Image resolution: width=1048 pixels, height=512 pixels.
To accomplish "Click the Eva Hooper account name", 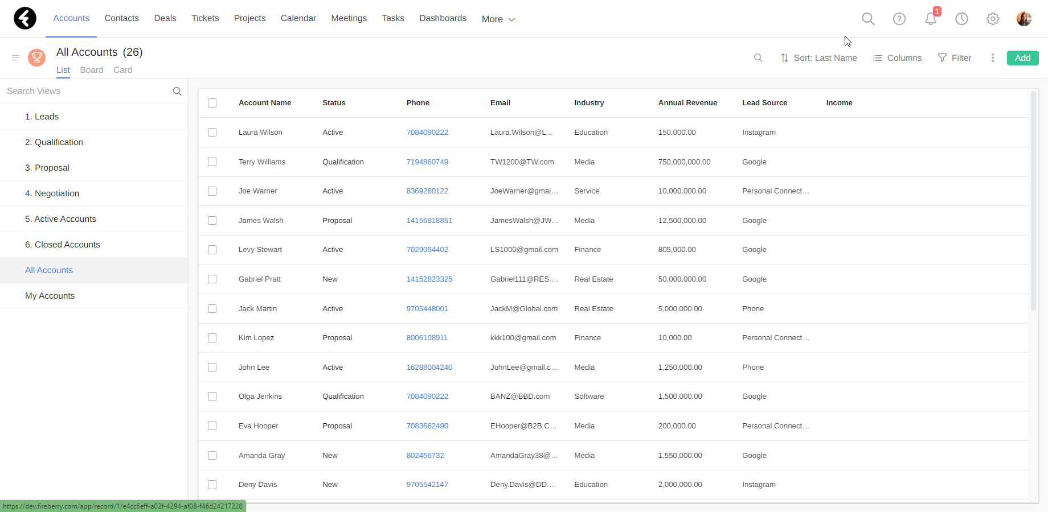I will pyautogui.click(x=259, y=426).
